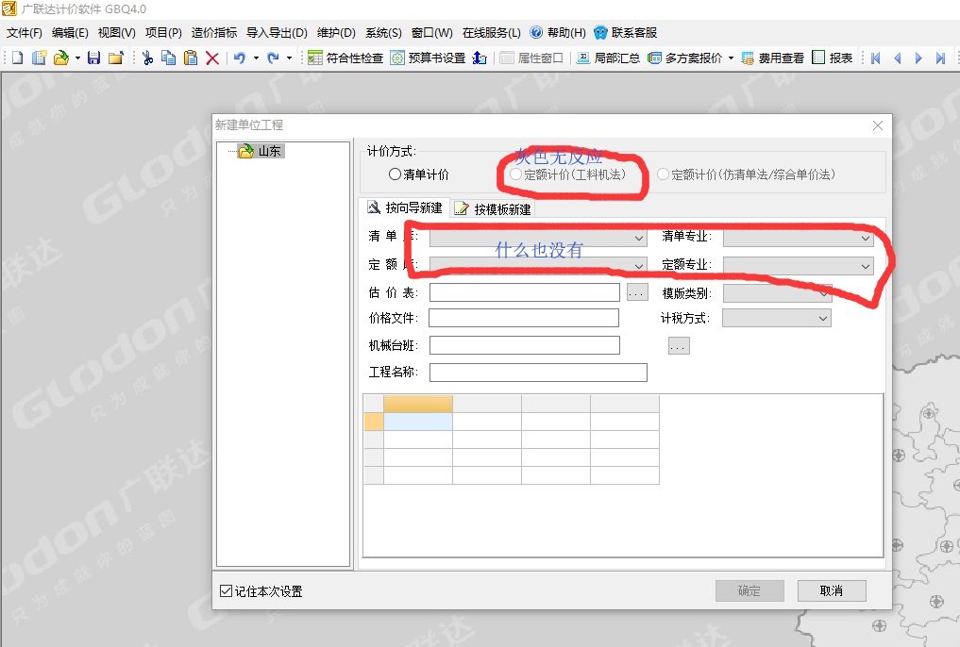Click browse button right of 机械台班 field
Image resolution: width=960 pixels, height=647 pixels.
(679, 346)
